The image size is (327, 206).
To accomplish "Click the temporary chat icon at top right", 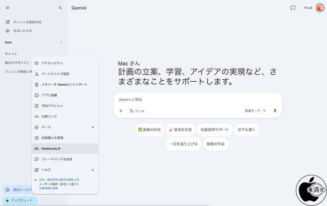I will point(293,8).
